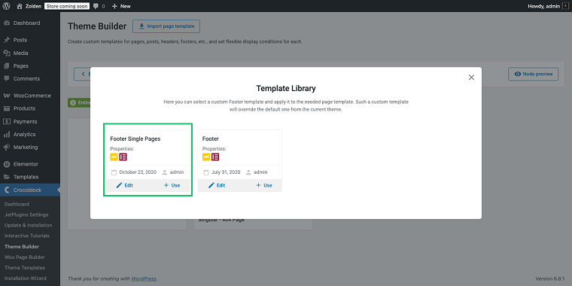This screenshot has height=286, width=572.
Task: Open JetPlugins Settings submenu item
Action: (26, 214)
